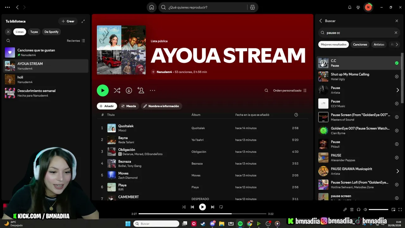Screen dimensions: 405x228
Task: Click the playback progress bar
Action: click(203, 214)
